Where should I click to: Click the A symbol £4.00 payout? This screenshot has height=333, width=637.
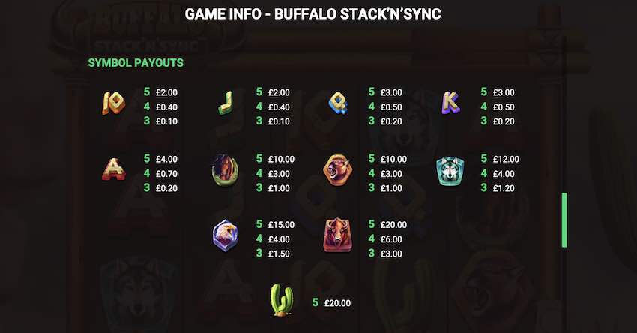[166, 159]
